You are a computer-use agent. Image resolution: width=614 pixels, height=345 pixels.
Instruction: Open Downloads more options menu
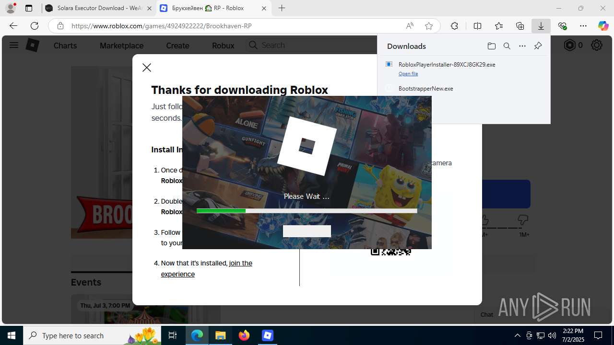(x=522, y=46)
